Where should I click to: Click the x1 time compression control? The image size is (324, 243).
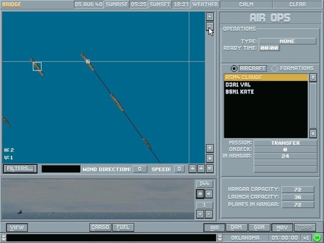(307, 238)
